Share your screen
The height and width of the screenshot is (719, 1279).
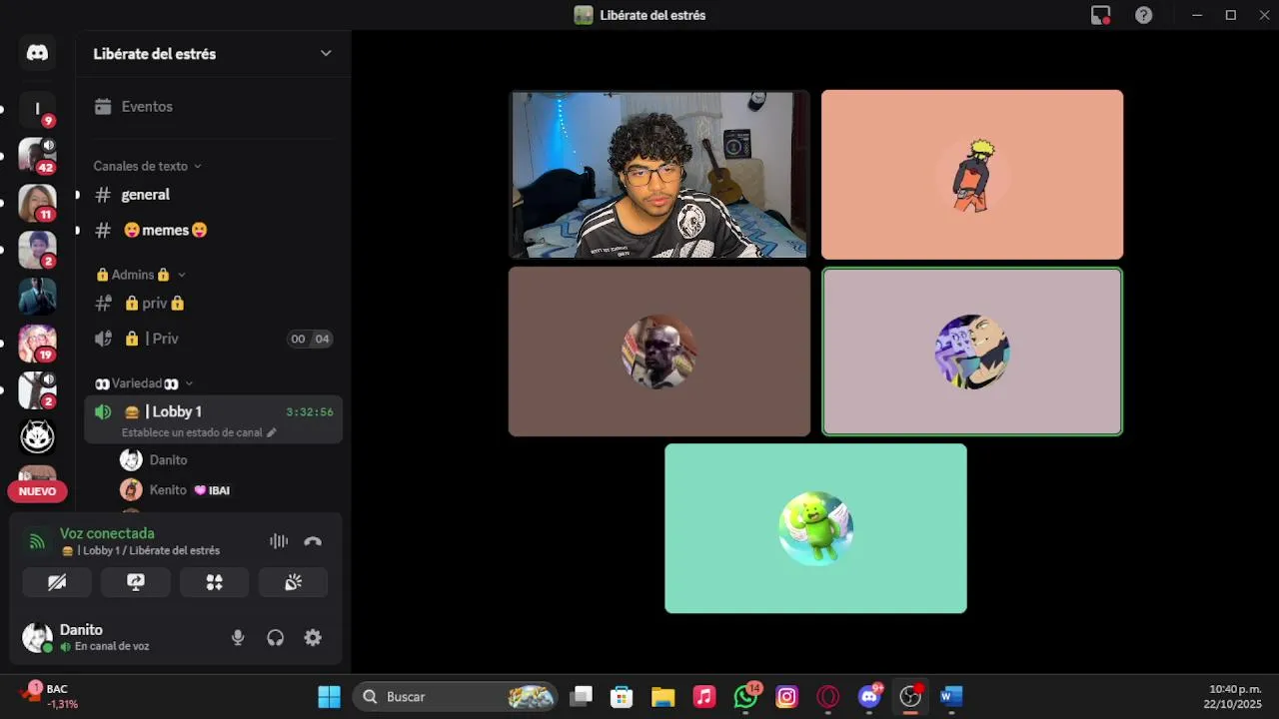tap(136, 582)
